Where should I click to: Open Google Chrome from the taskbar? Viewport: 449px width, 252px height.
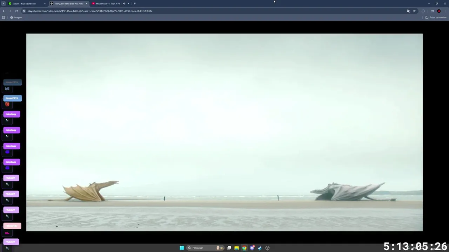[x=244, y=248]
